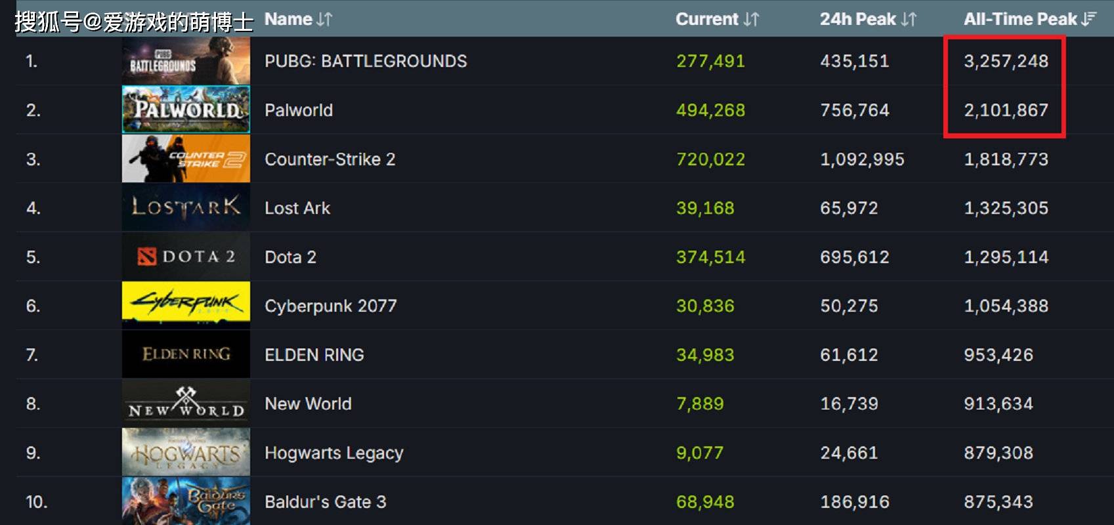1114x525 pixels.
Task: Select Hogwarts Legacy all-time peak 879,308
Action: pos(998,453)
